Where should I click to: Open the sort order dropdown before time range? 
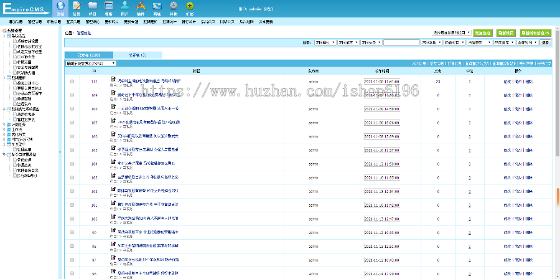504,42
